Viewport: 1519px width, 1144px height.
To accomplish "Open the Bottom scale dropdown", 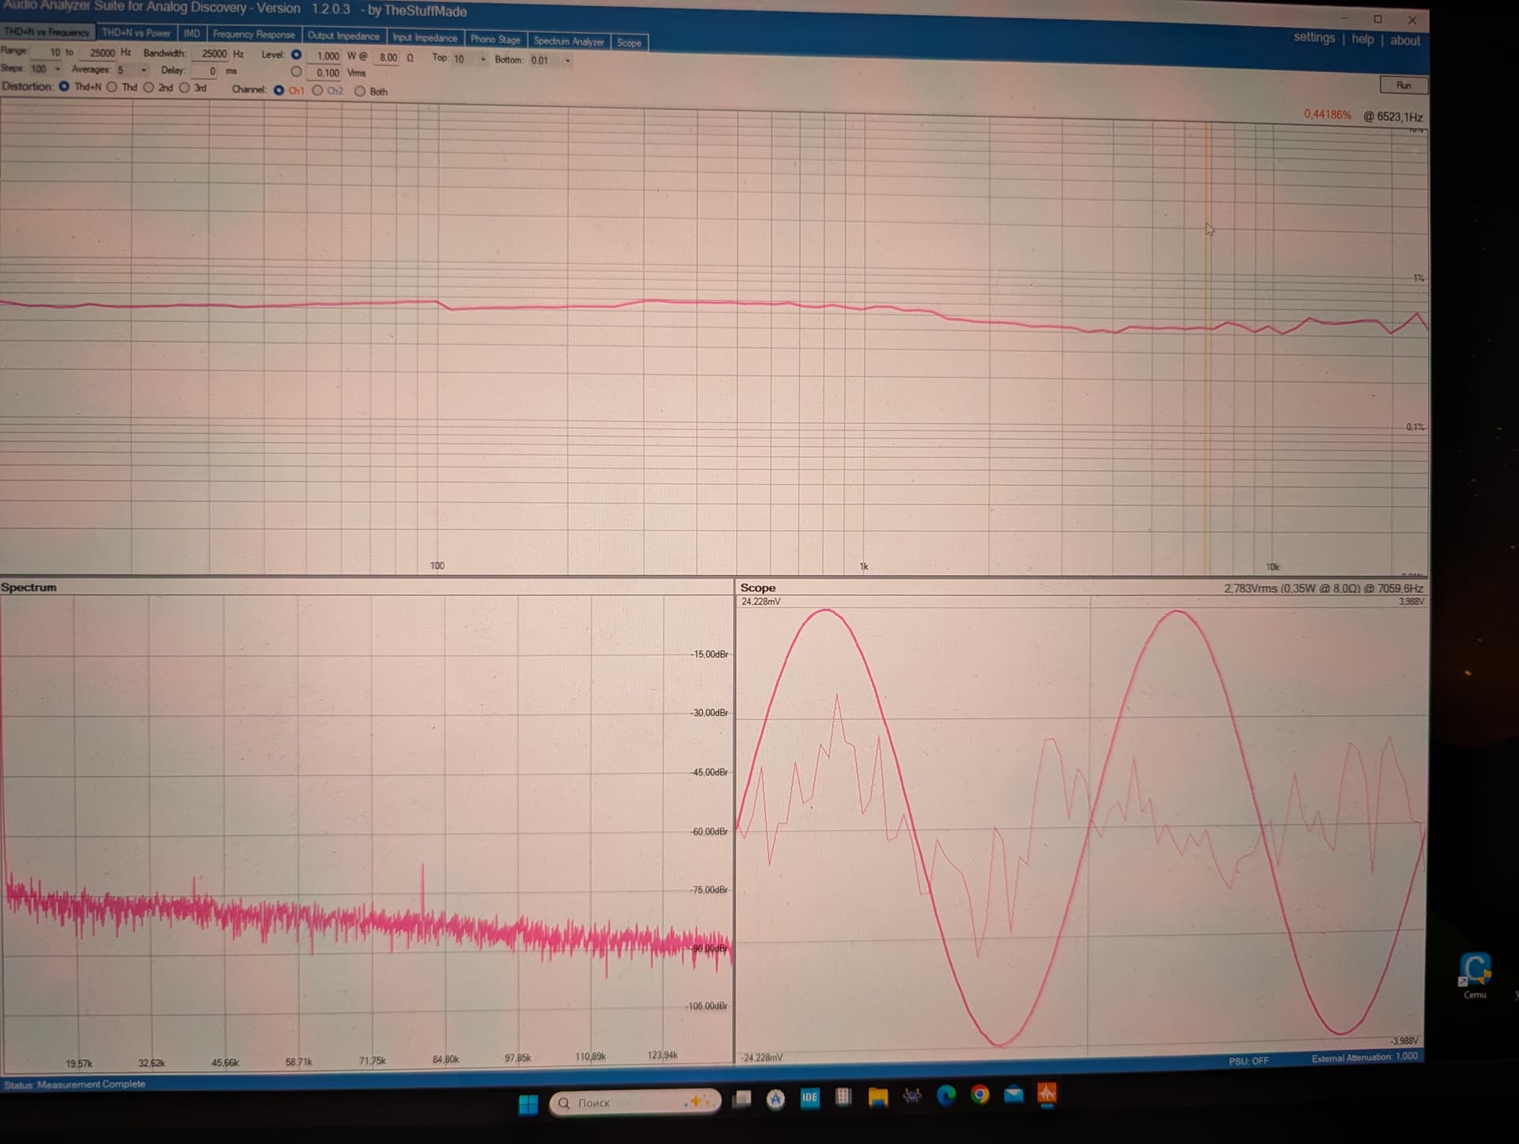I will [x=567, y=60].
